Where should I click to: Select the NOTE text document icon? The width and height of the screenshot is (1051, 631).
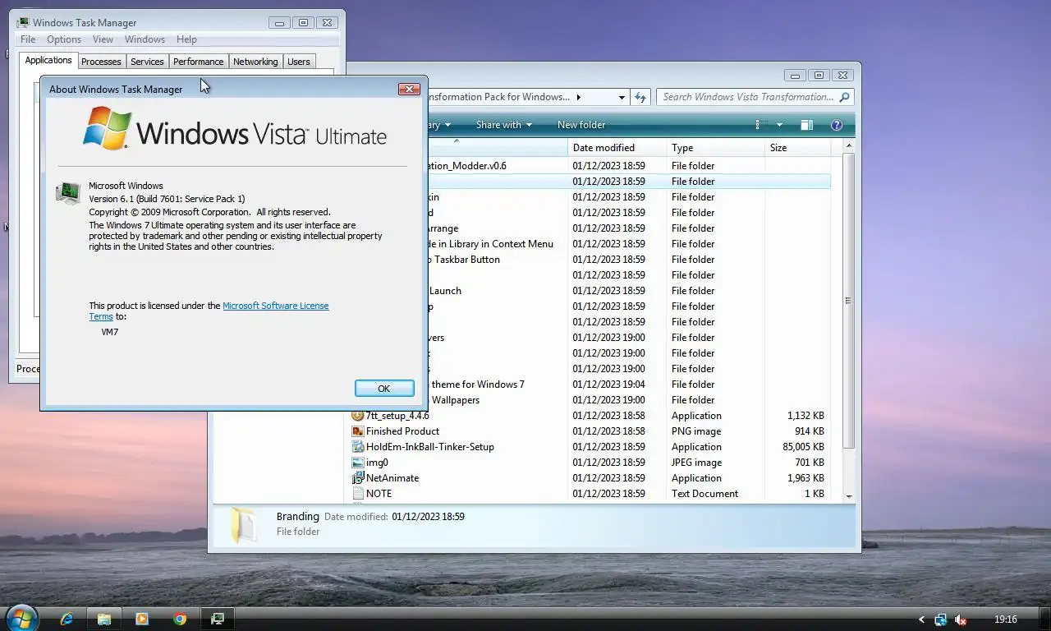tap(358, 494)
